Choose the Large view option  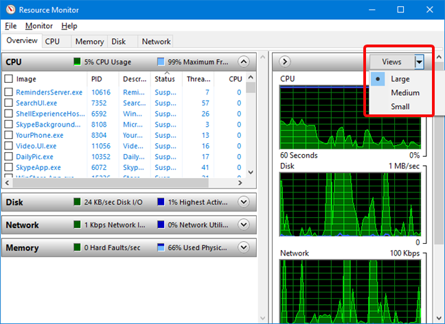[x=400, y=79]
